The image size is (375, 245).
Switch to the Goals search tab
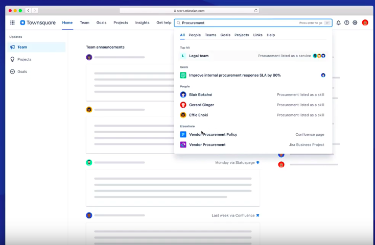225,35
